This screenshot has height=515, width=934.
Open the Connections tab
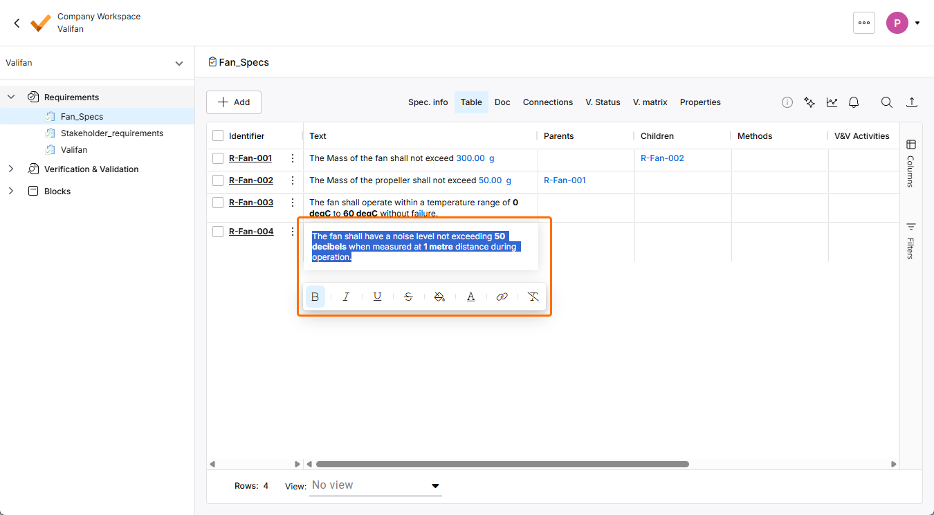pyautogui.click(x=547, y=102)
